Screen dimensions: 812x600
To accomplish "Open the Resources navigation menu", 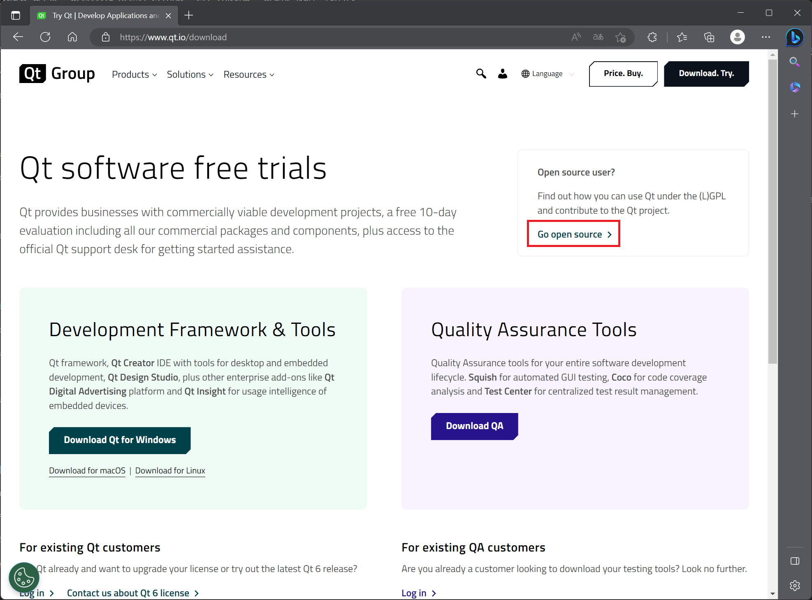I will coord(248,74).
